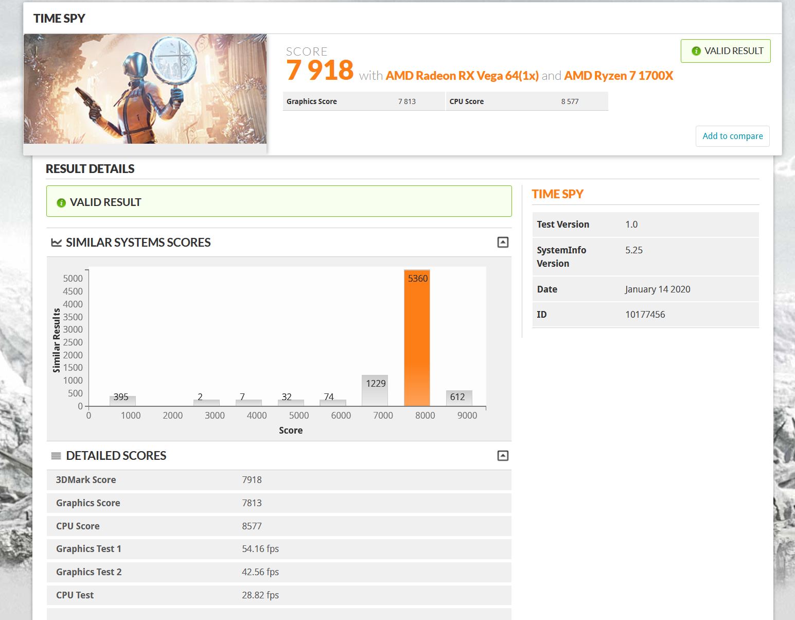Click the RESULT DETAILS heading

(90, 169)
